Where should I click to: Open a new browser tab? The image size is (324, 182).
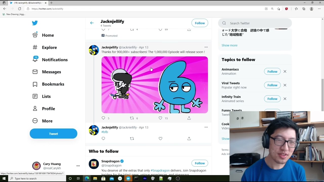51,3
